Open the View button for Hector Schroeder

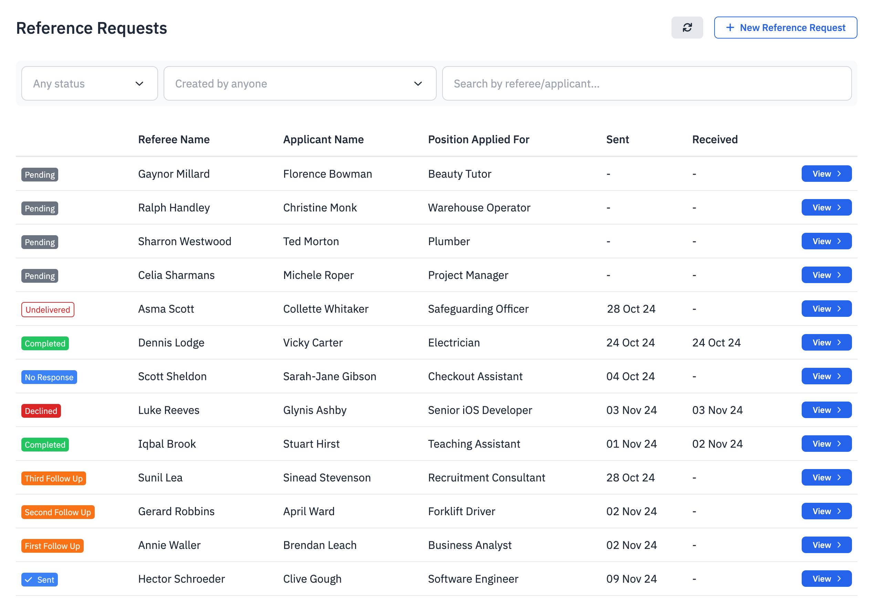point(826,579)
